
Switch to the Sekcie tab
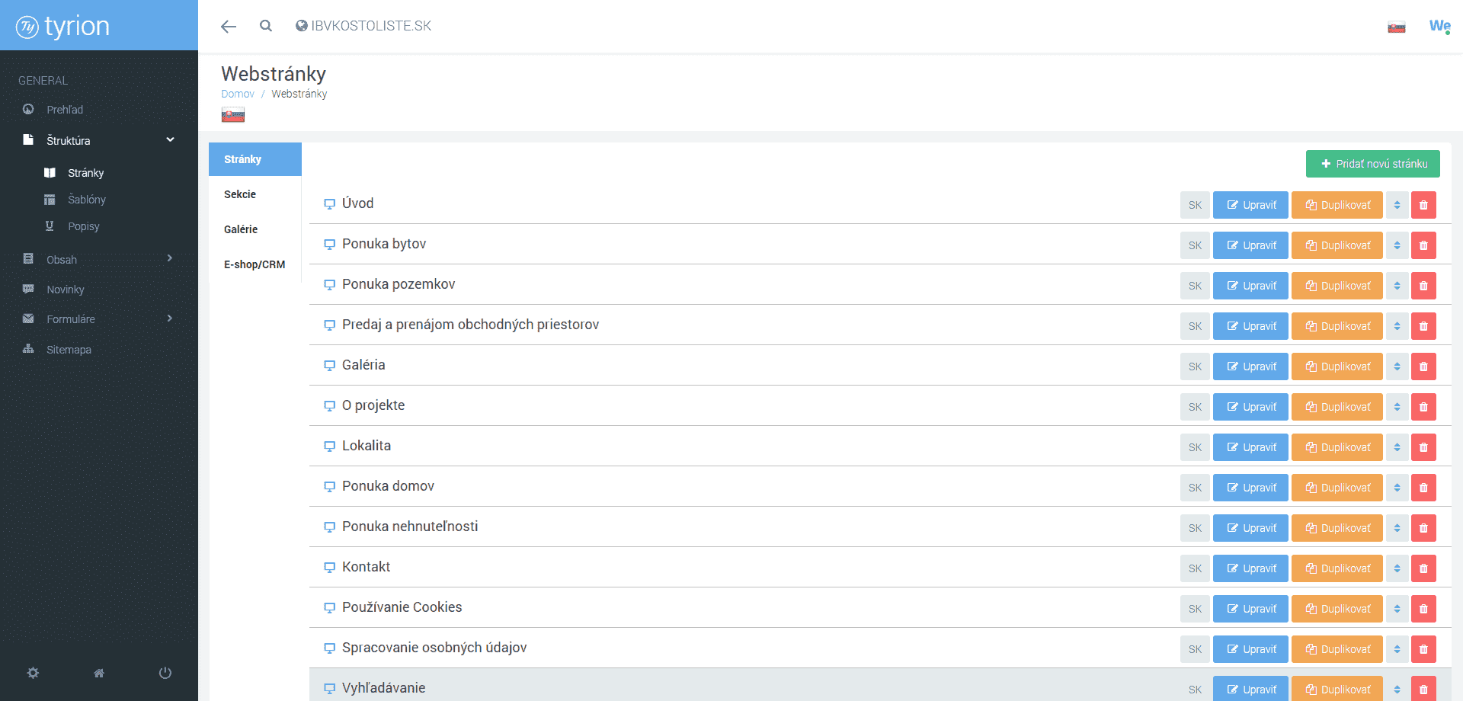[240, 194]
